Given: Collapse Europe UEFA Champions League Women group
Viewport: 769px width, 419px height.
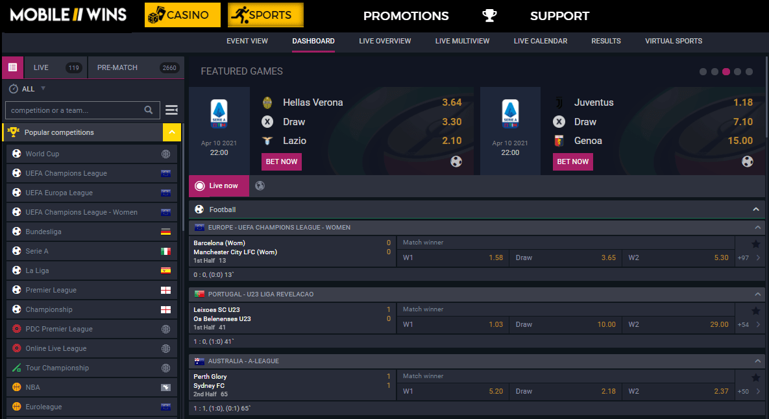Looking at the screenshot, I should click(758, 228).
